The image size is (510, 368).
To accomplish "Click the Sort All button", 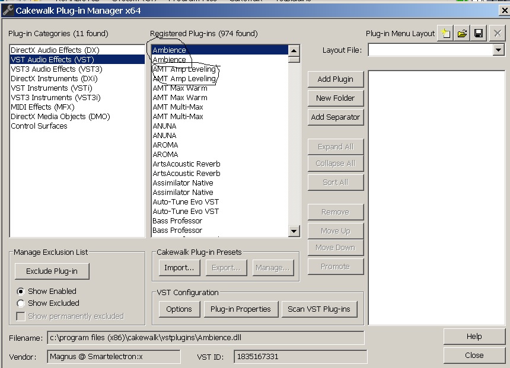I will pyautogui.click(x=335, y=183).
